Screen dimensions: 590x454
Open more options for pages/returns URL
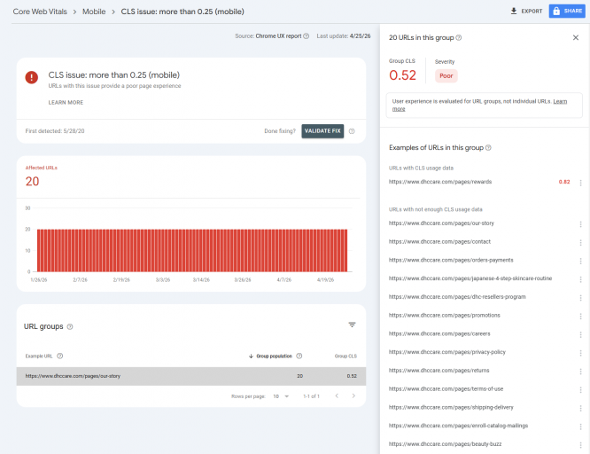pos(580,372)
